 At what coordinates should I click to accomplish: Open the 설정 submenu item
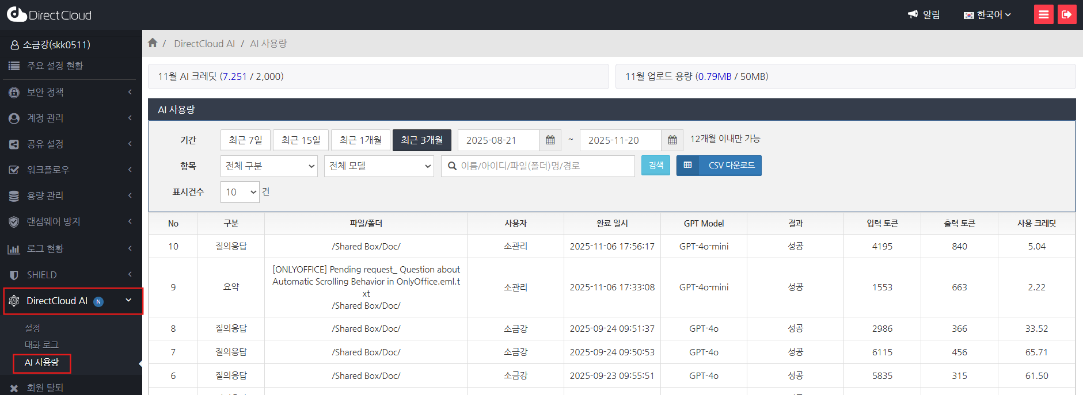click(x=32, y=328)
